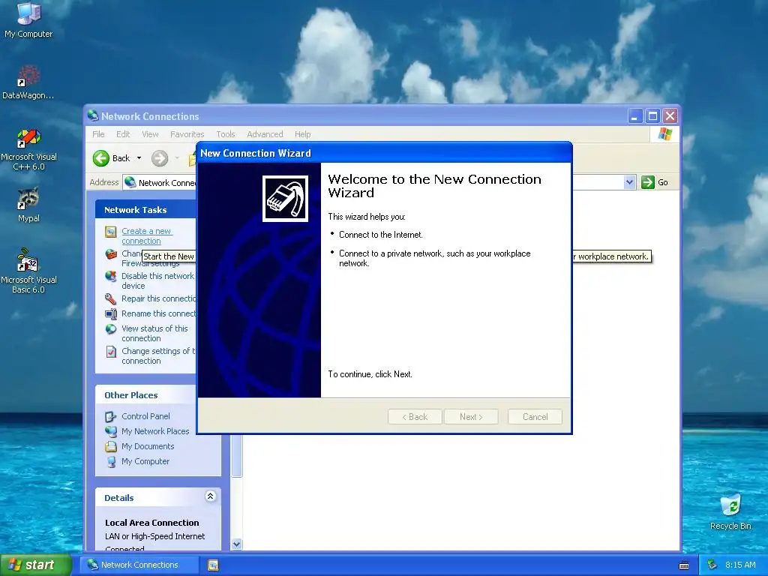Screen dimensions: 768x576
Task: Open the My Documents link
Action: (148, 447)
